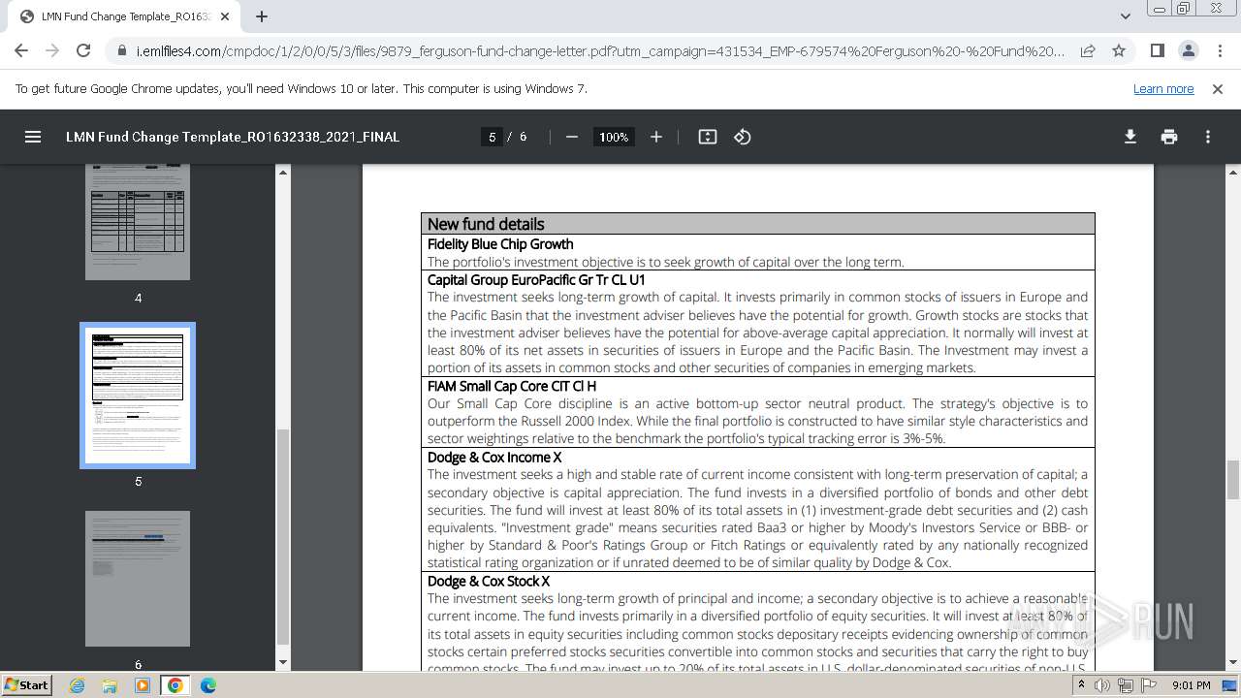The width and height of the screenshot is (1241, 698).
Task: Download the PDF file
Action: point(1130,137)
